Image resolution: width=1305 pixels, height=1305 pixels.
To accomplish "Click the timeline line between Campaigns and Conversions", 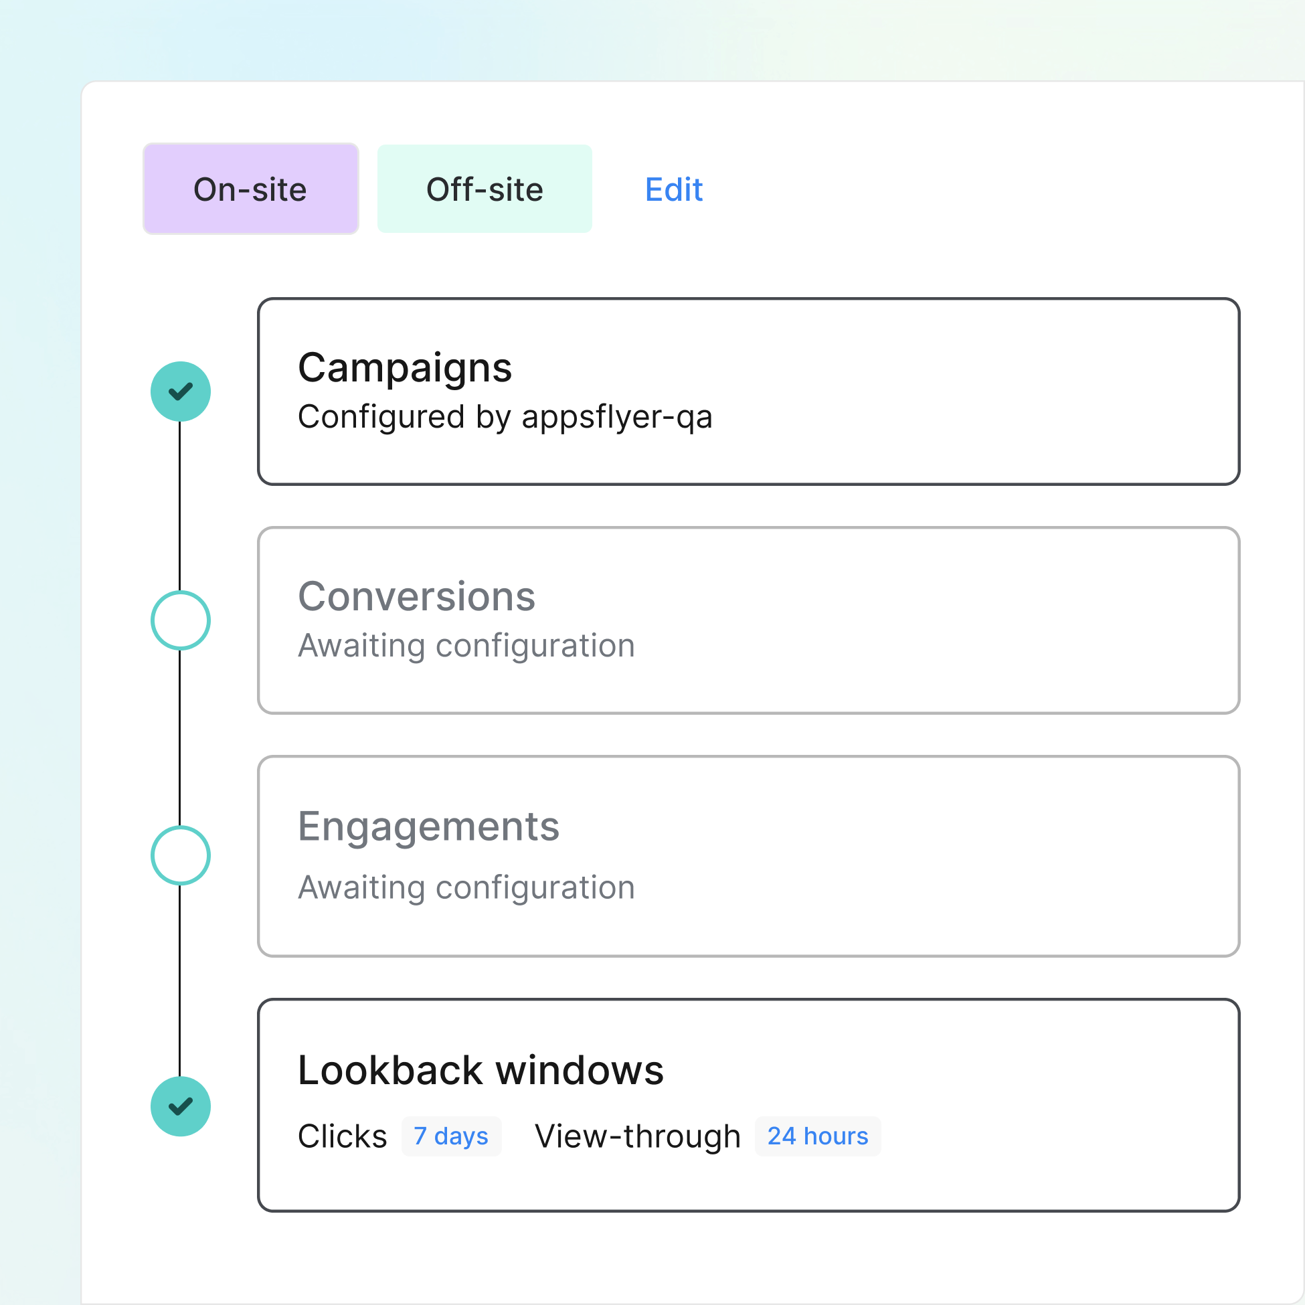I will click(x=179, y=507).
